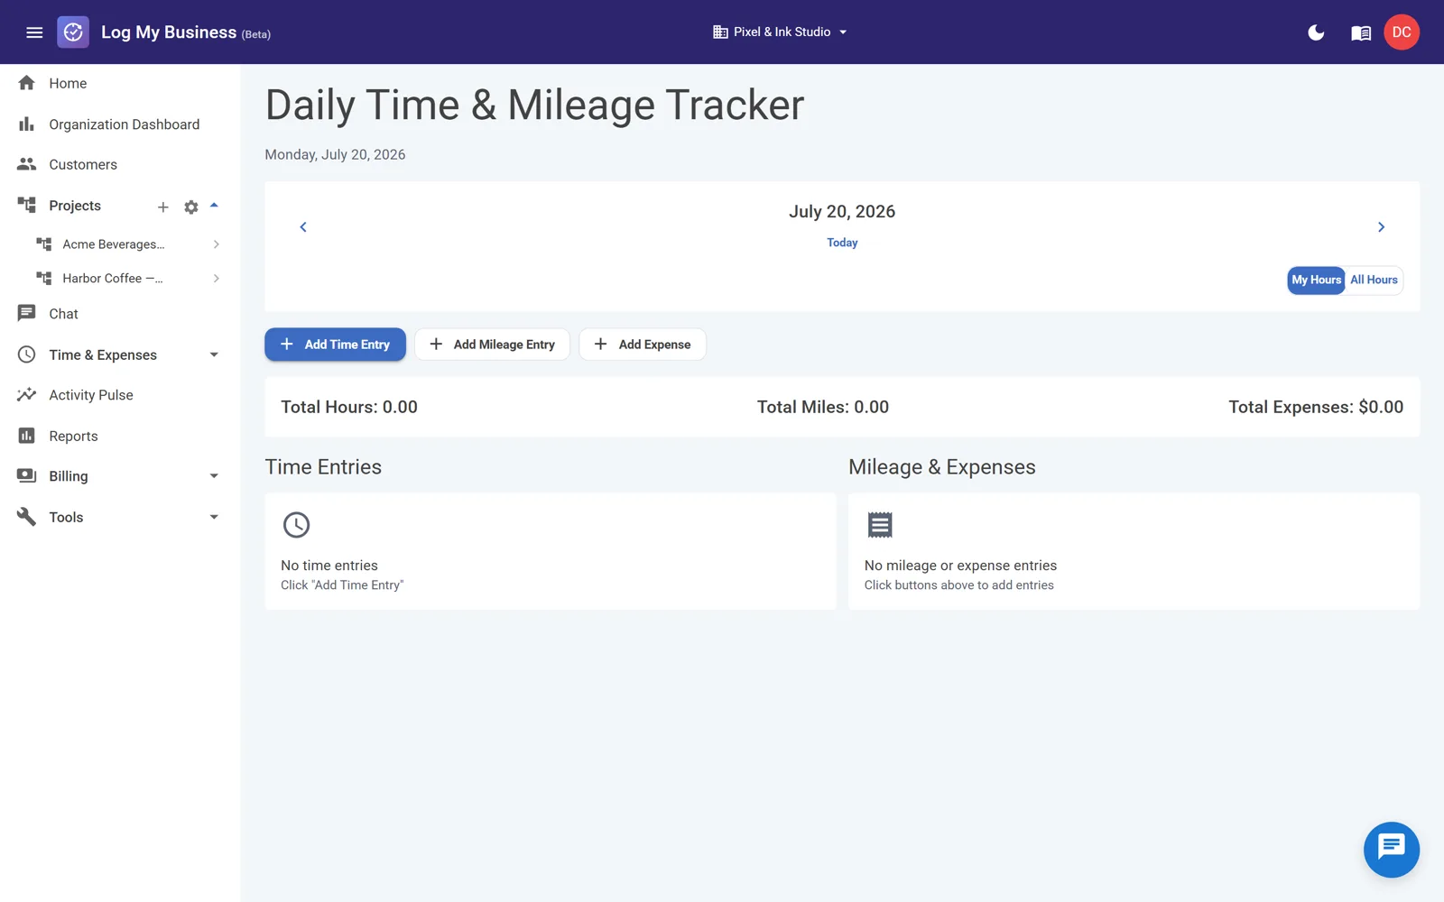1444x902 pixels.
Task: Click the No mileage or expense entries message
Action: [960, 566]
